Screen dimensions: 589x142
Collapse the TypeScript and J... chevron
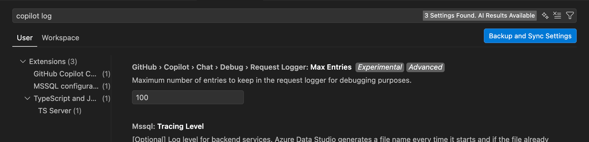click(x=27, y=98)
